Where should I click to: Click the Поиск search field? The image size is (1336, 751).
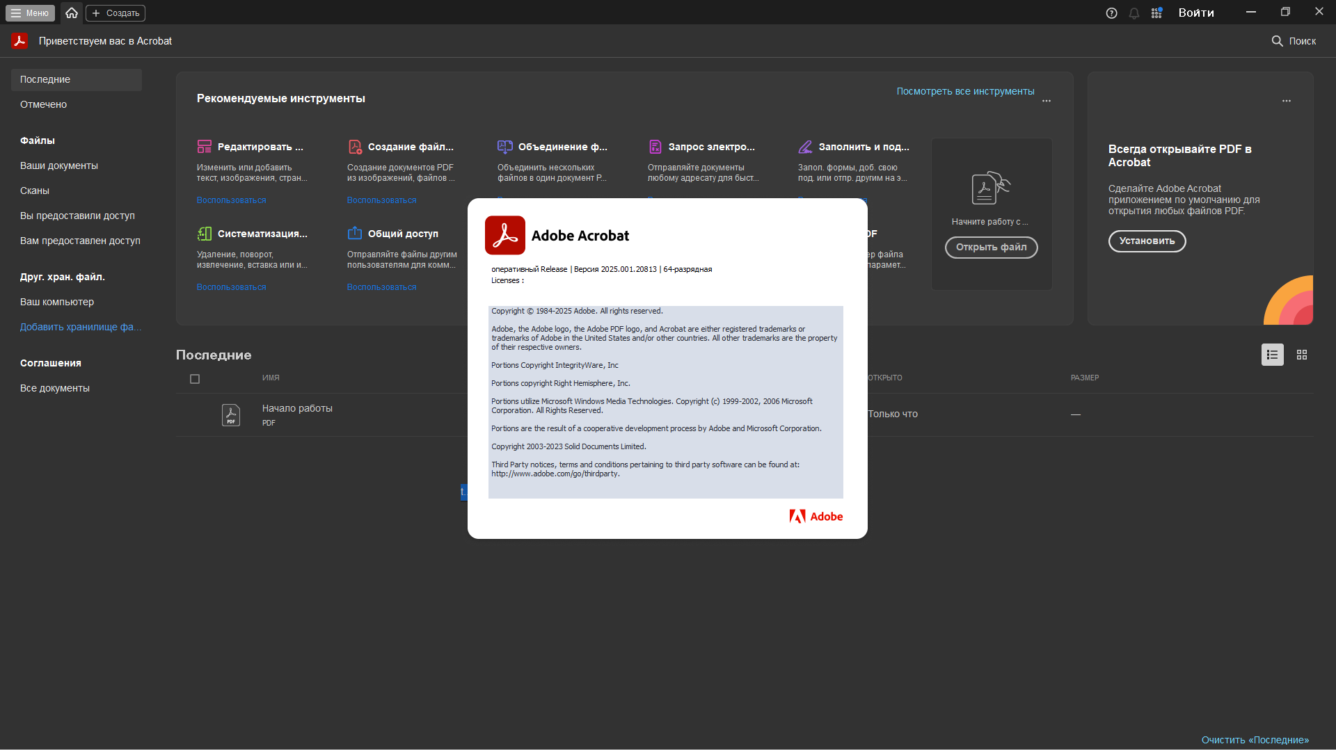click(x=1294, y=41)
